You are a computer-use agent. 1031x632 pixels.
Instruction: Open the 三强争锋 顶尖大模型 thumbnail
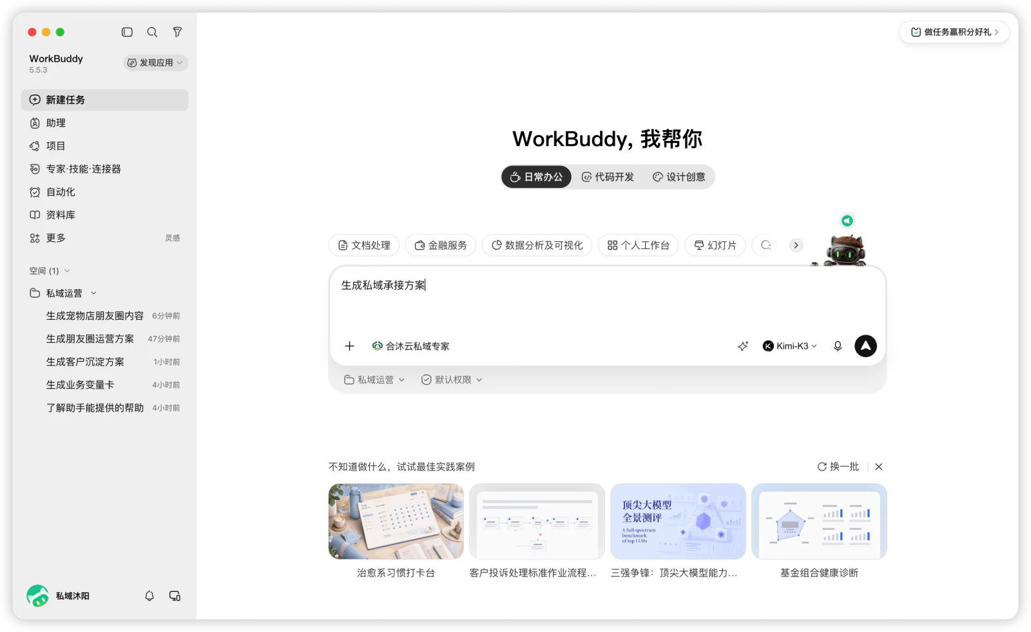(x=678, y=521)
